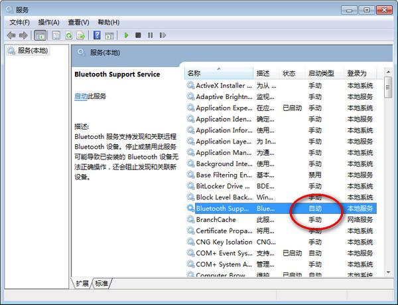Open the 操作(A) menu
The height and width of the screenshot is (305, 398).
(48, 23)
